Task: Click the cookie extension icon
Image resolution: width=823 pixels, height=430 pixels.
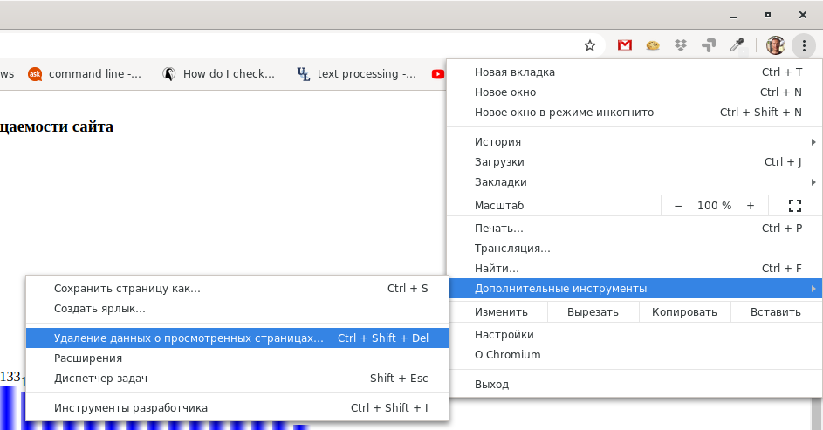Action: click(x=652, y=45)
